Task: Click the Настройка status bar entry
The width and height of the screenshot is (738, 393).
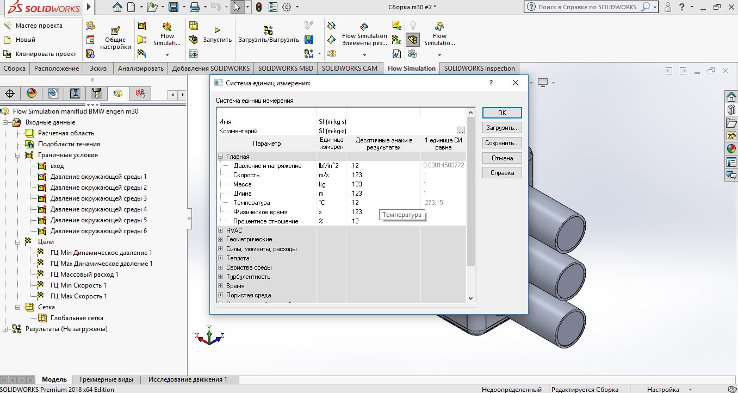Action: click(663, 389)
